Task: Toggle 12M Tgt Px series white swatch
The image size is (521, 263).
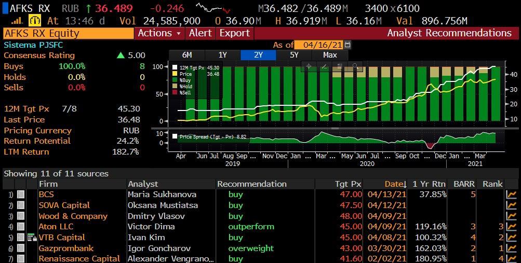Action: 175,67
